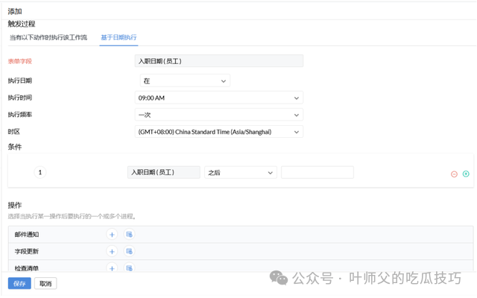Select the 基于日期执行 tab

[x=119, y=37]
